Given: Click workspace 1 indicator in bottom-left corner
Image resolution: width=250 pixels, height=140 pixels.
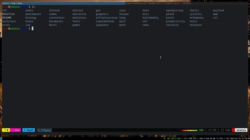Looking at the screenshot, I should click(x=1, y=138).
